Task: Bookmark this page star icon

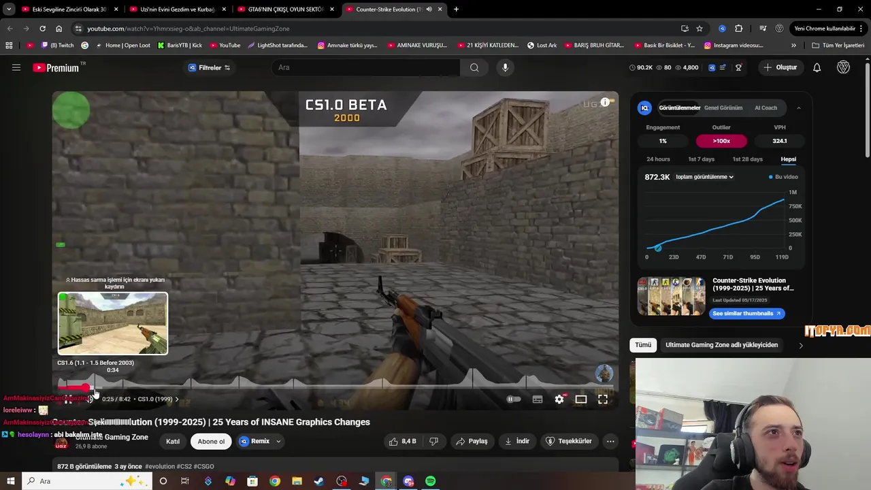Action: [700, 29]
